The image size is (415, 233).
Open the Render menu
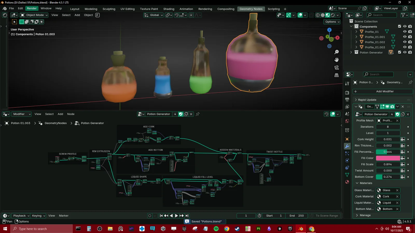32,8
